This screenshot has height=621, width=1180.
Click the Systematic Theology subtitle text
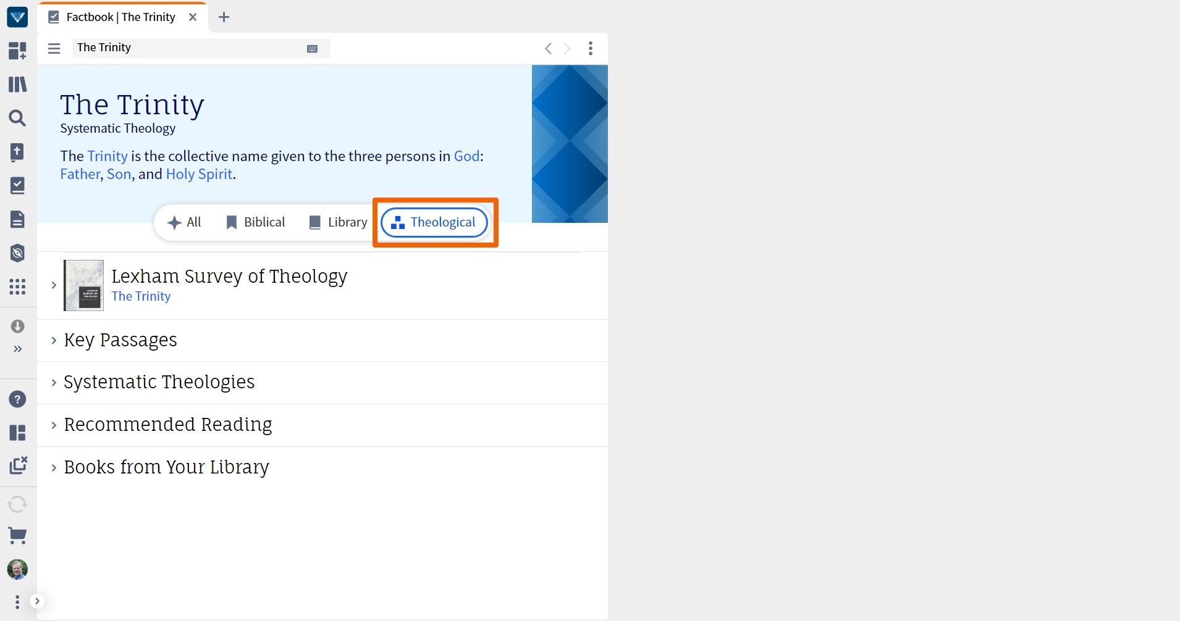pos(117,128)
